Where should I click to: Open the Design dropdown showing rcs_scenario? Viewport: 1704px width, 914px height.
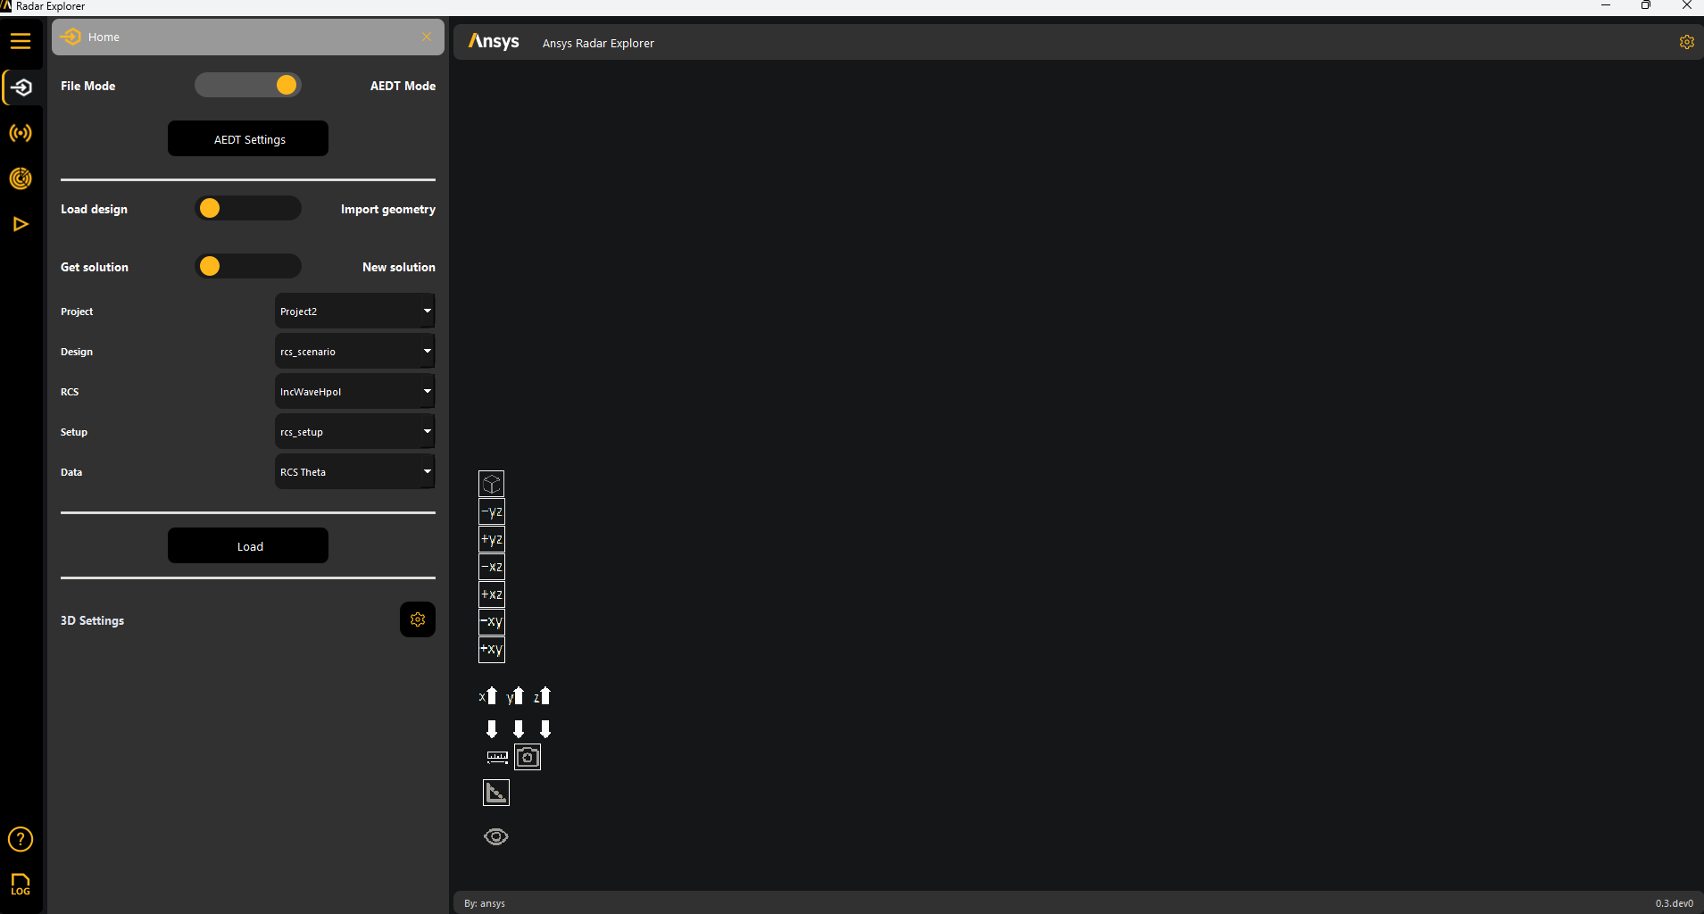coord(354,352)
